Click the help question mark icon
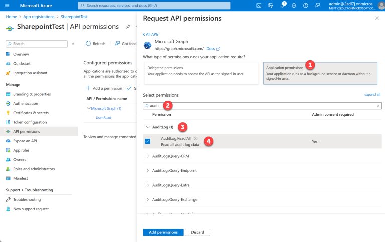This screenshot has width=385, height=242. (305, 5)
